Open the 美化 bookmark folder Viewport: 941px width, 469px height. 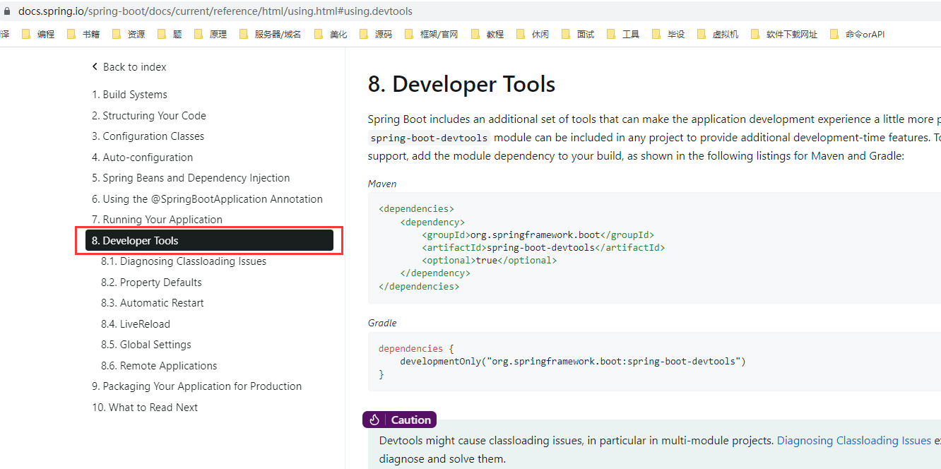tap(331, 34)
